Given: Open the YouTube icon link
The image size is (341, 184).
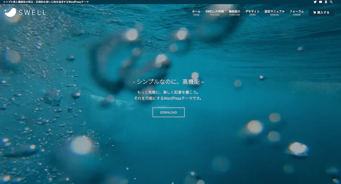Looking at the screenshot, I should 320,2.
